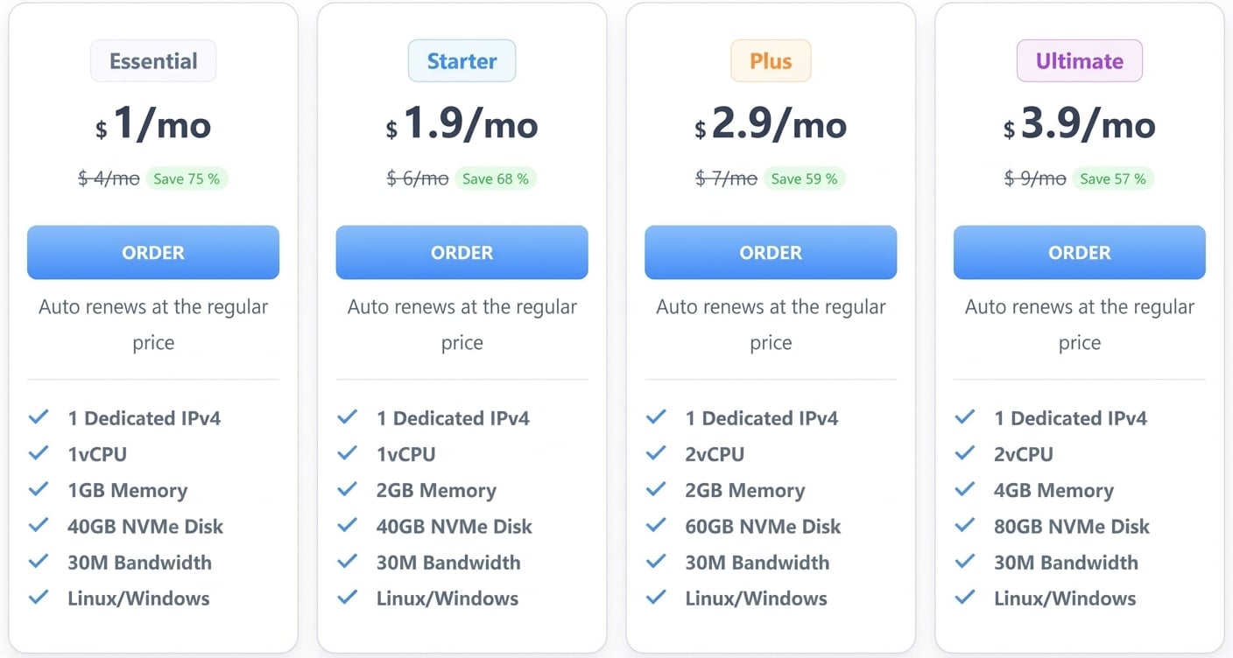The width and height of the screenshot is (1233, 658).
Task: Click the checkmark next to Starter's Linux/Windows option
Action: 348,598
